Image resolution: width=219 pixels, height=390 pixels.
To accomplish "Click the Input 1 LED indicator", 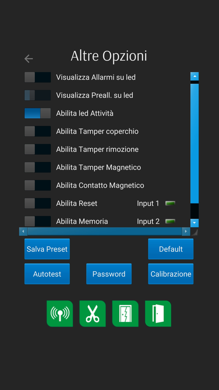I will (170, 203).
